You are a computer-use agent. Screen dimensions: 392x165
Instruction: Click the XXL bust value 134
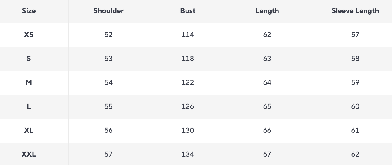[x=188, y=154]
